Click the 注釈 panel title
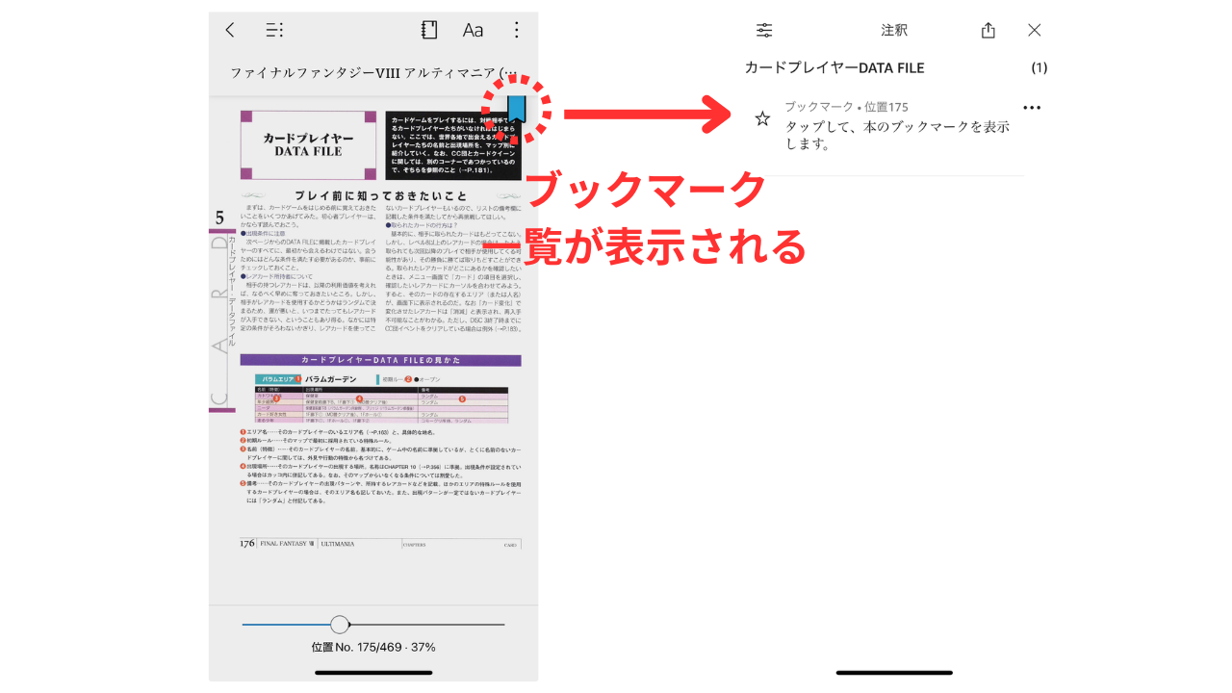Image resolution: width=1232 pixels, height=693 pixels. click(x=894, y=30)
